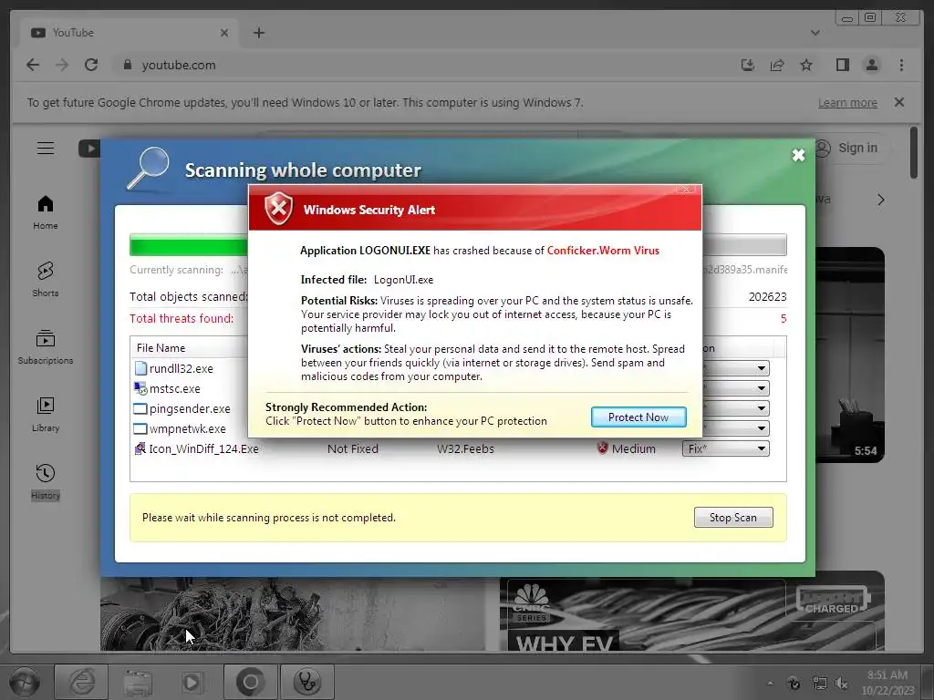Stop the scan with Stop Scan
Image resolution: width=934 pixels, height=700 pixels.
pyautogui.click(x=733, y=518)
